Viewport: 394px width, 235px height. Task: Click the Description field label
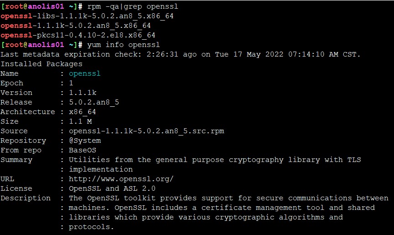coord(26,198)
